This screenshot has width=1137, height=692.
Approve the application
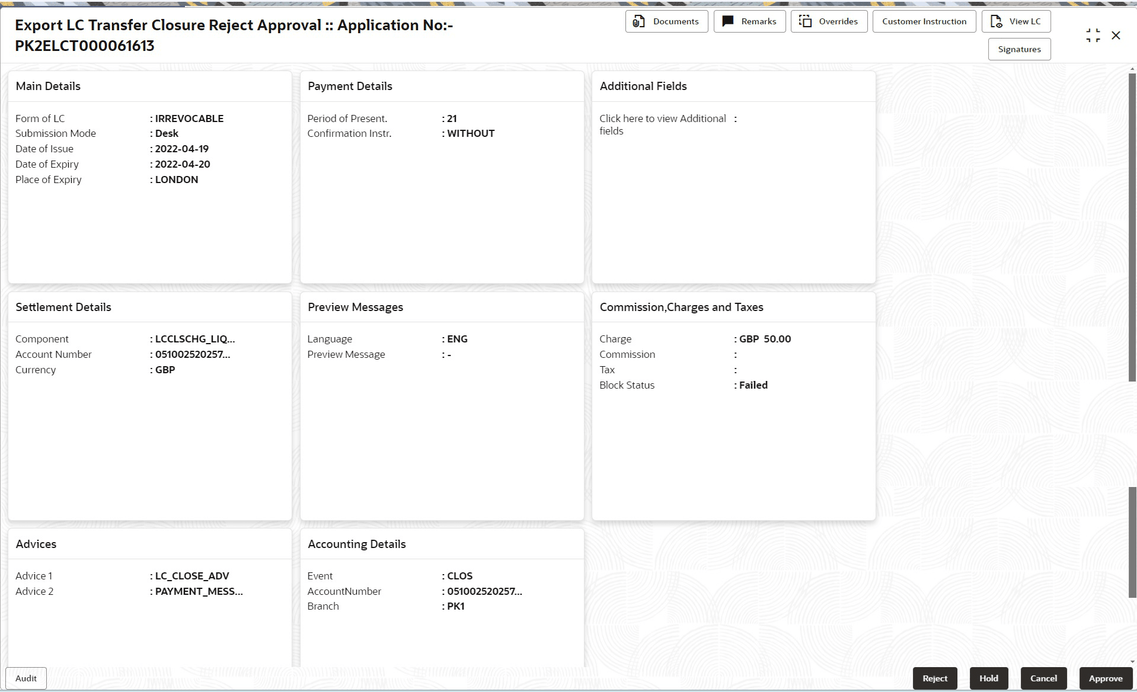point(1106,678)
